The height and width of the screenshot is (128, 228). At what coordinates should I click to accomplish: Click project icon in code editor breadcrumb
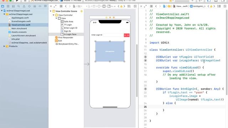(x=164, y=6)
